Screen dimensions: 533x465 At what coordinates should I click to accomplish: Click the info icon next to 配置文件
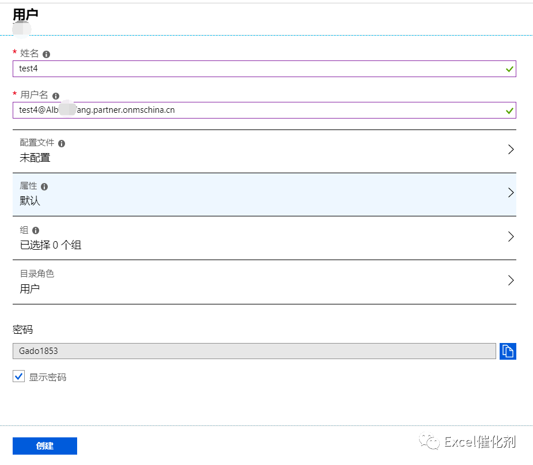pyautogui.click(x=62, y=143)
